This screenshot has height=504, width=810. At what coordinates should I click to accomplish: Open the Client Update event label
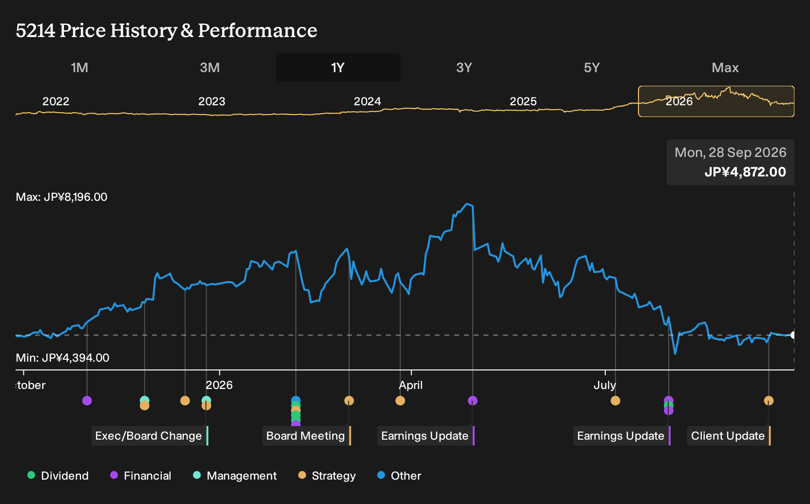pyautogui.click(x=729, y=436)
